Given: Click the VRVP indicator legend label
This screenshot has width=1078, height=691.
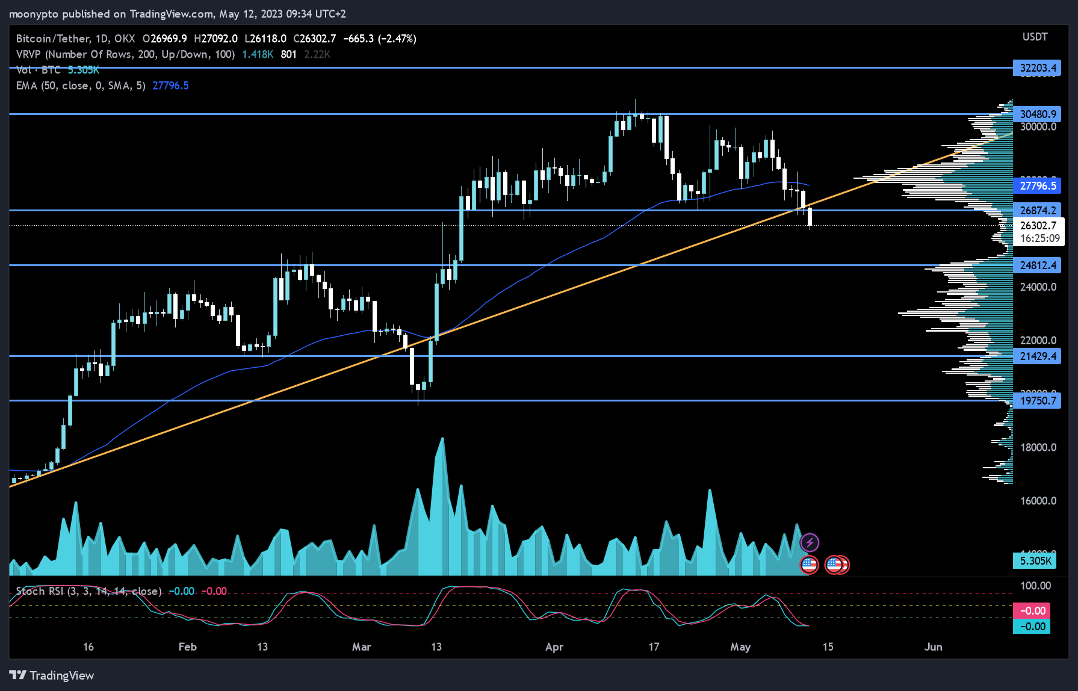Looking at the screenshot, I should tap(125, 54).
